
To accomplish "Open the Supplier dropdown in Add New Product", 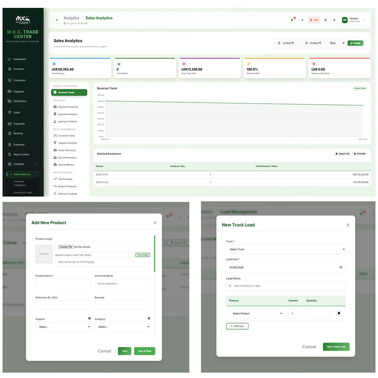I will (63, 327).
